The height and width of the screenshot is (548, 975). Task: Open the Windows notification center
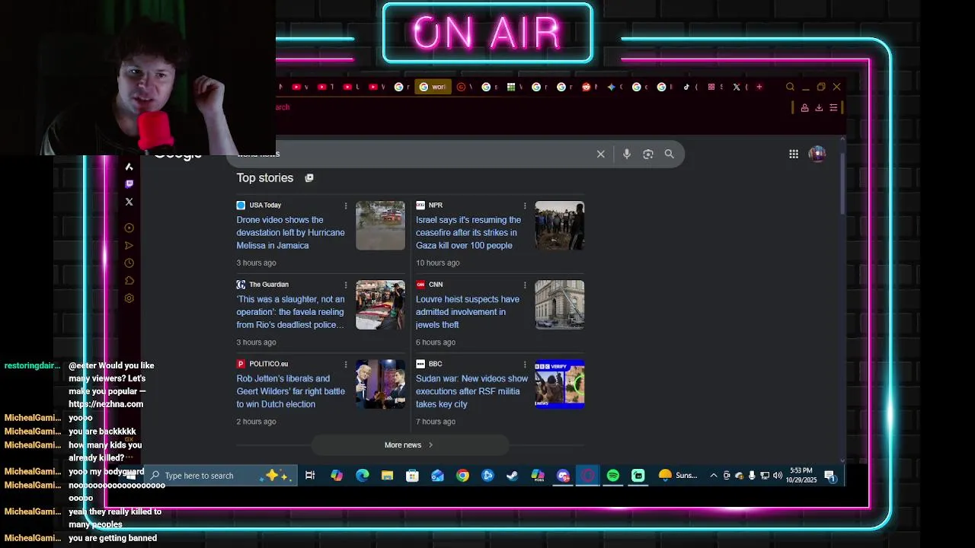[830, 476]
